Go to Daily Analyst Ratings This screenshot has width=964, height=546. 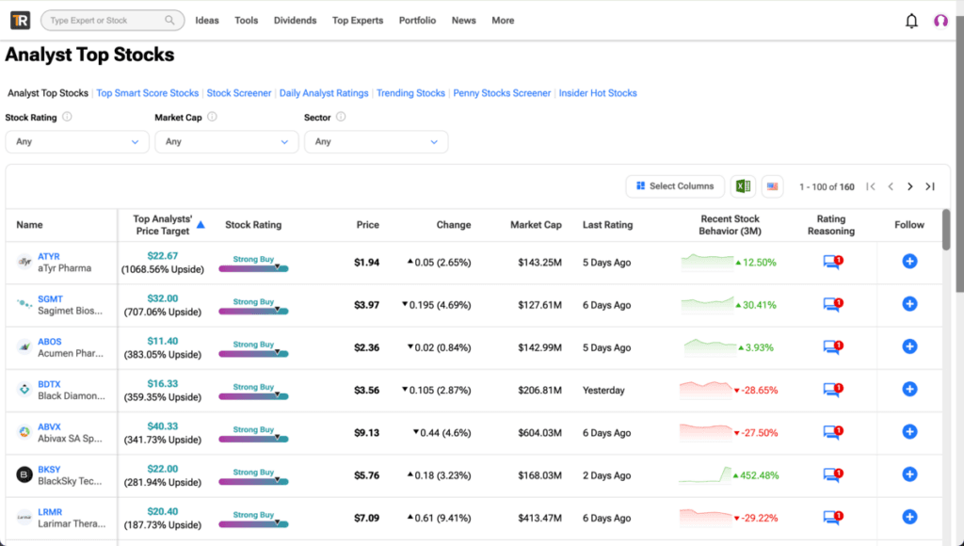pyautogui.click(x=324, y=93)
